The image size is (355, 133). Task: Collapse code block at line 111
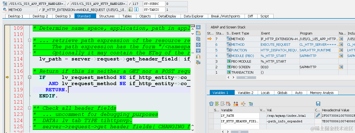click(x=29, y=40)
